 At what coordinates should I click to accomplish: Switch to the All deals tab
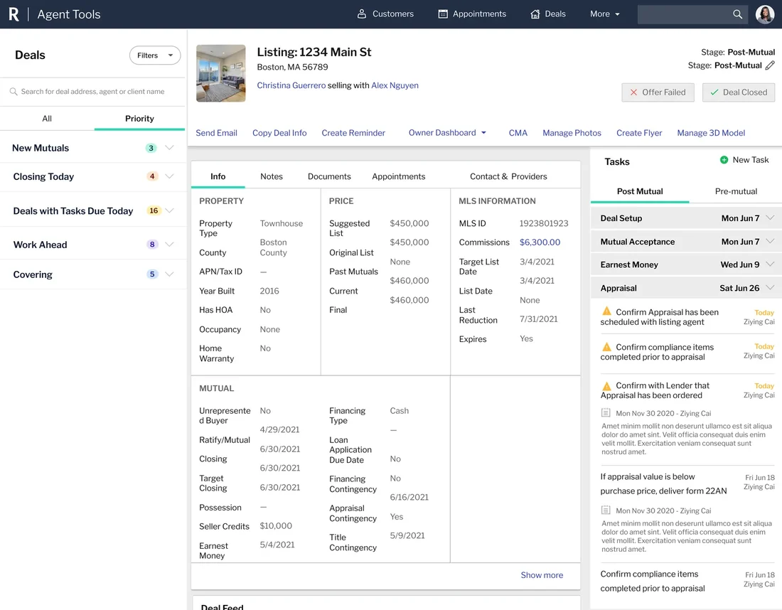click(x=47, y=118)
